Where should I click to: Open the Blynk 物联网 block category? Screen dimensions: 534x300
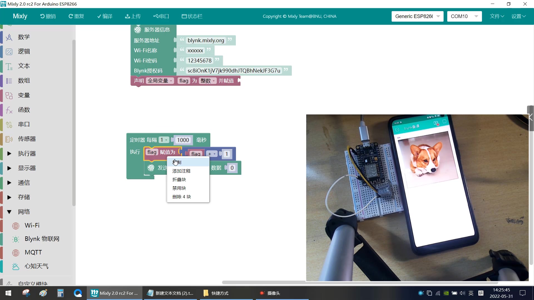tap(42, 239)
